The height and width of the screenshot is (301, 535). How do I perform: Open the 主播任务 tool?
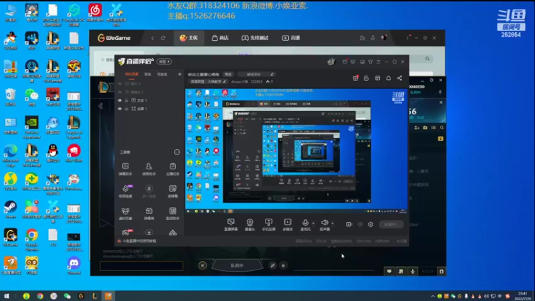click(173, 169)
